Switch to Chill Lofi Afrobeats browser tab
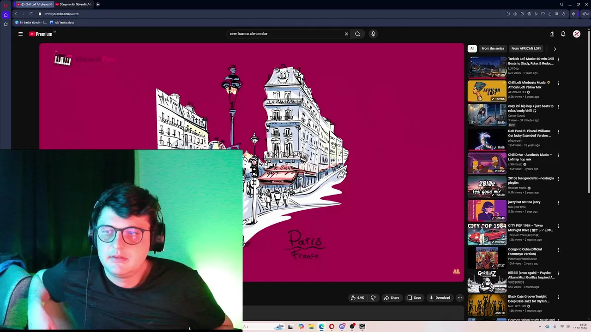Viewport: 591px width, 332px height. tap(34, 4)
